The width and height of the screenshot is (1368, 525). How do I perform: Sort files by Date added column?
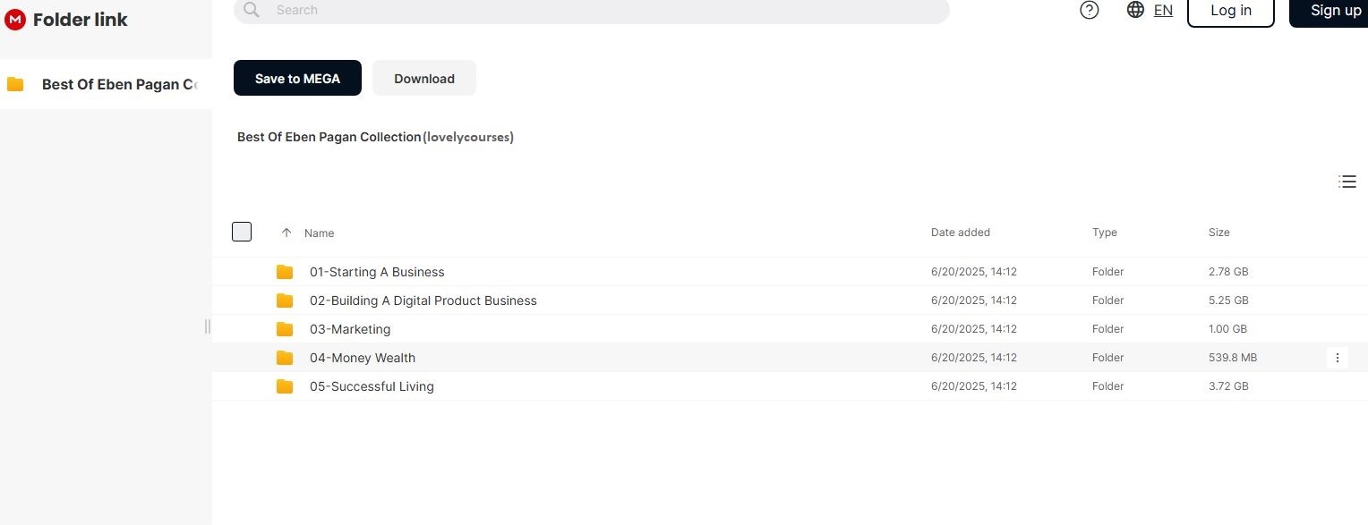coord(960,233)
